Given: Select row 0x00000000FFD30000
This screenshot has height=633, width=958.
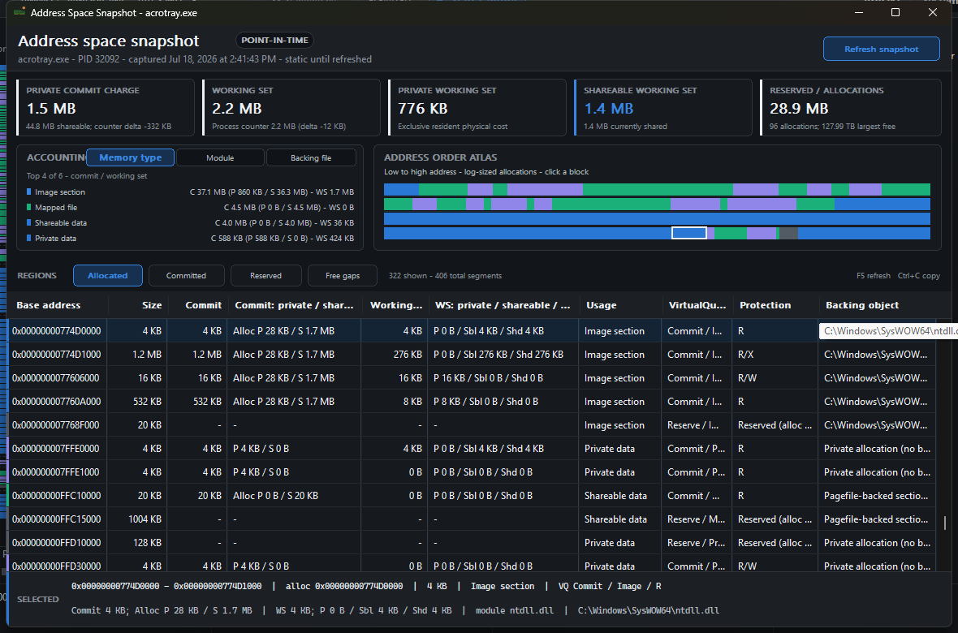Looking at the screenshot, I should pyautogui.click(x=472, y=565).
